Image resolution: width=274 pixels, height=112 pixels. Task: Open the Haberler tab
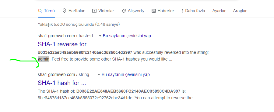click(163, 11)
